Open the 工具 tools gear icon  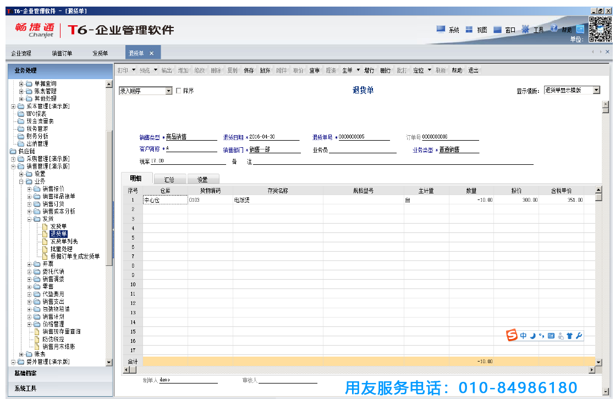point(525,29)
